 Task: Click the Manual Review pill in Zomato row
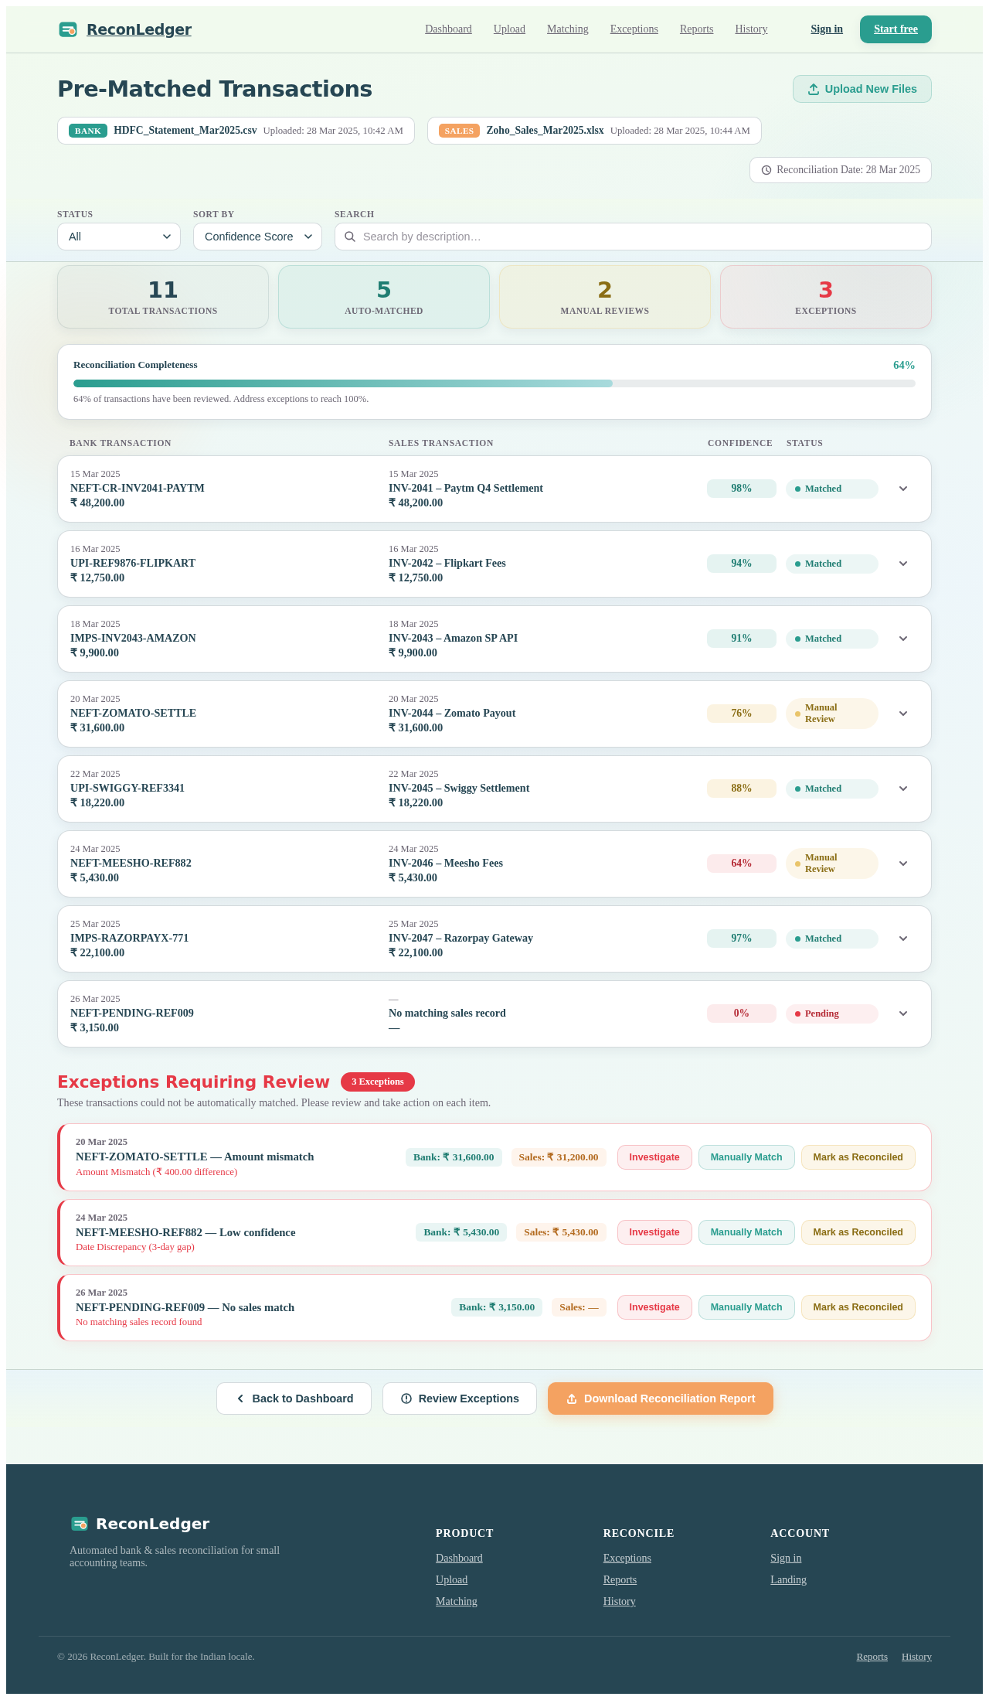[832, 714]
